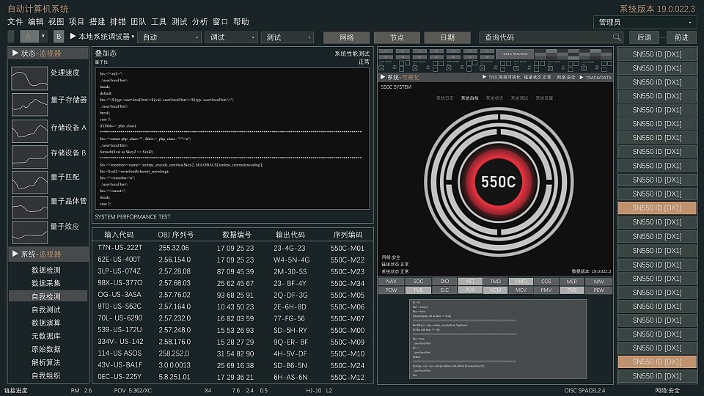Click the 网络 button
This screenshot has height=396, width=704.
point(347,37)
